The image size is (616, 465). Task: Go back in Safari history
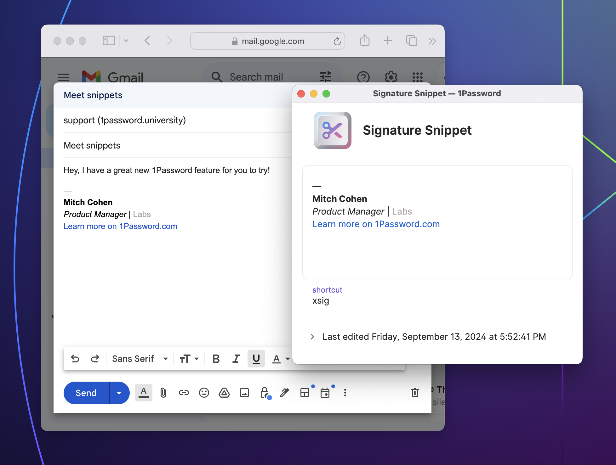pos(147,41)
